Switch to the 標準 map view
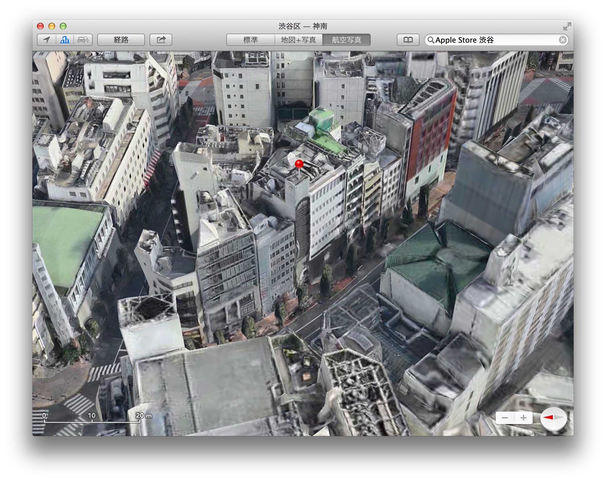606x481 pixels. point(250,40)
